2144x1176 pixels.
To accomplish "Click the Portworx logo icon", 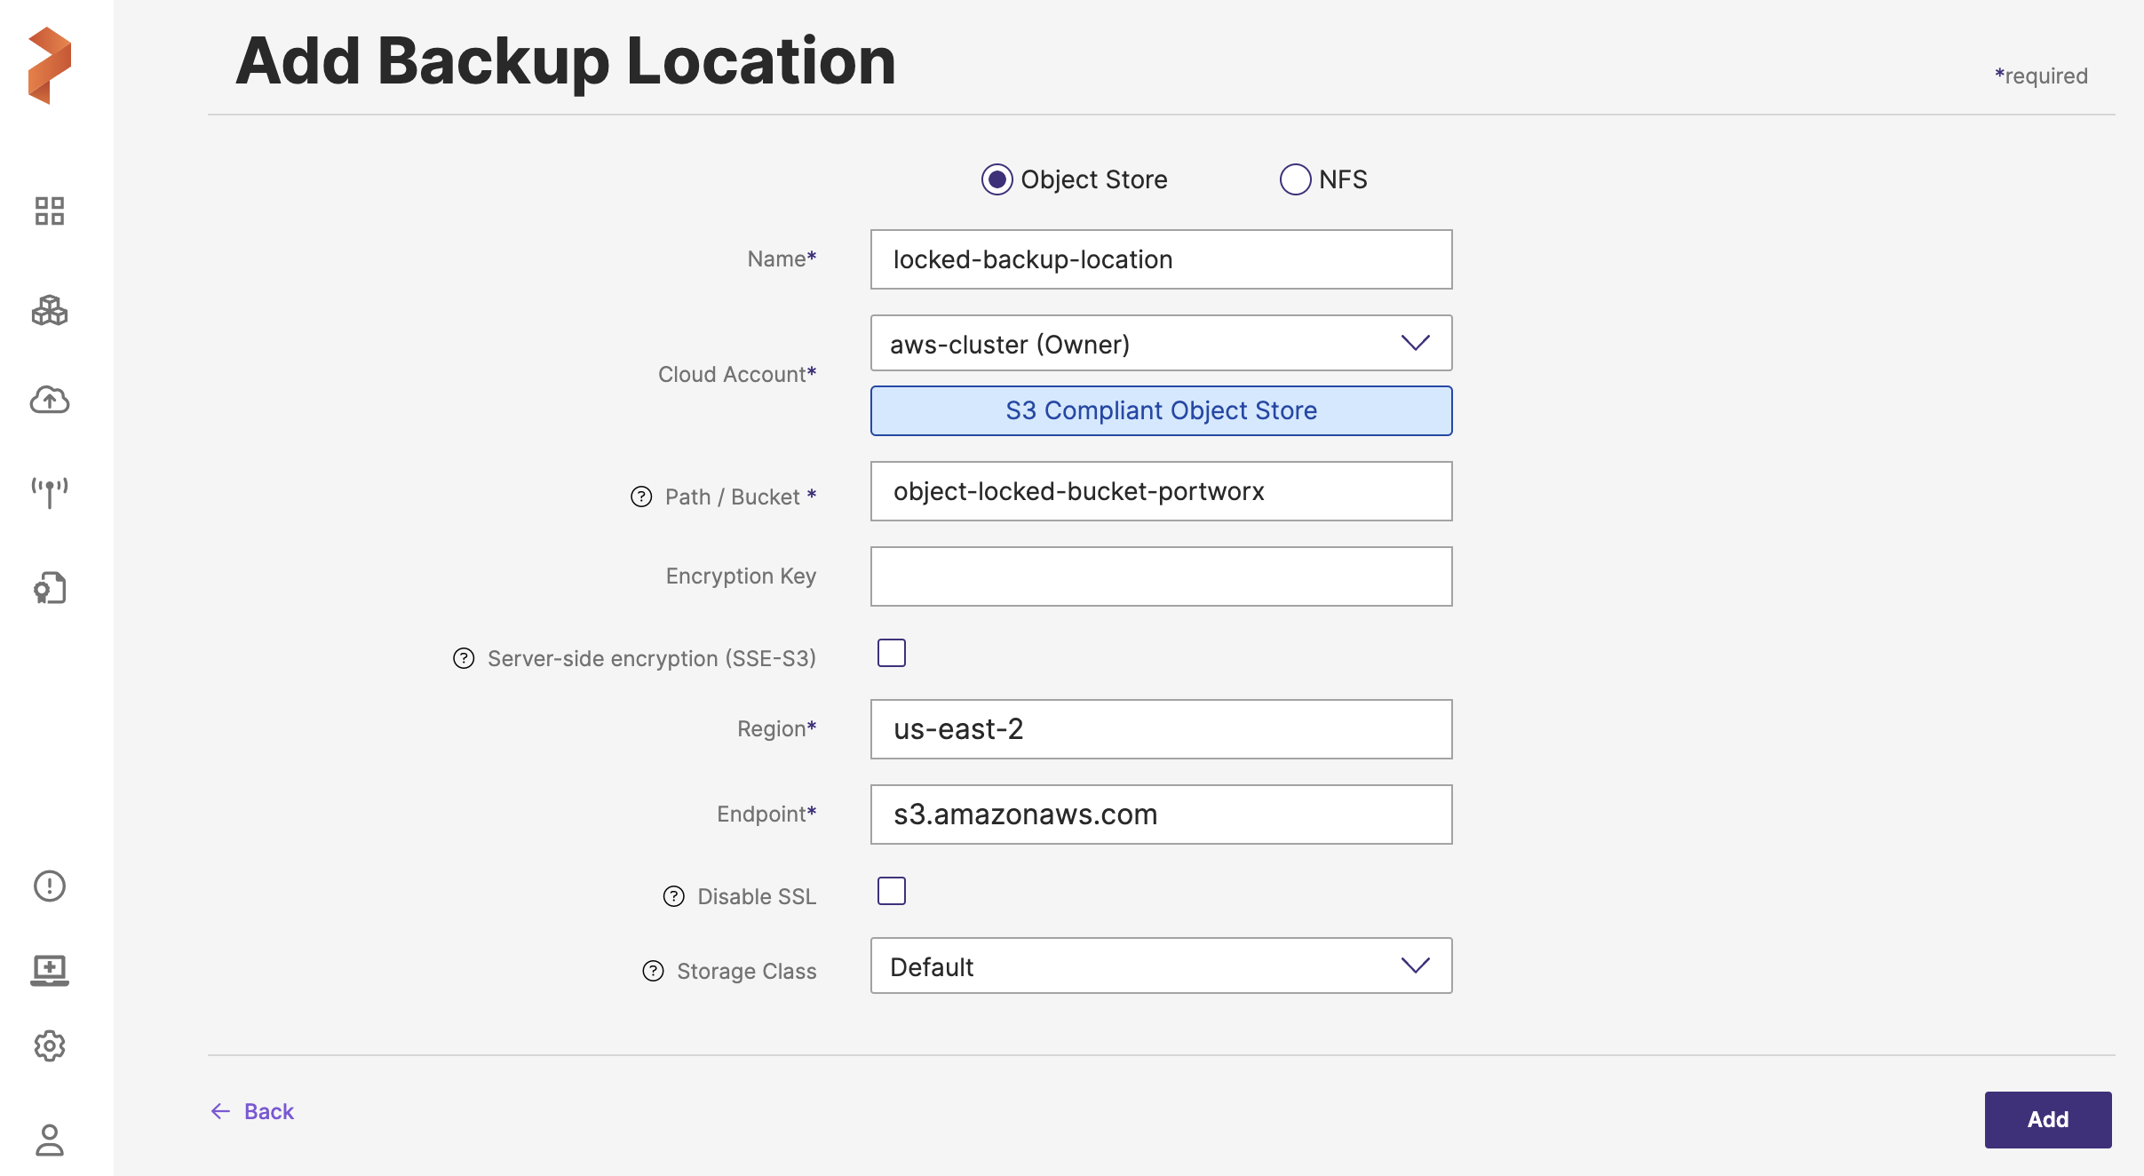I will point(50,66).
